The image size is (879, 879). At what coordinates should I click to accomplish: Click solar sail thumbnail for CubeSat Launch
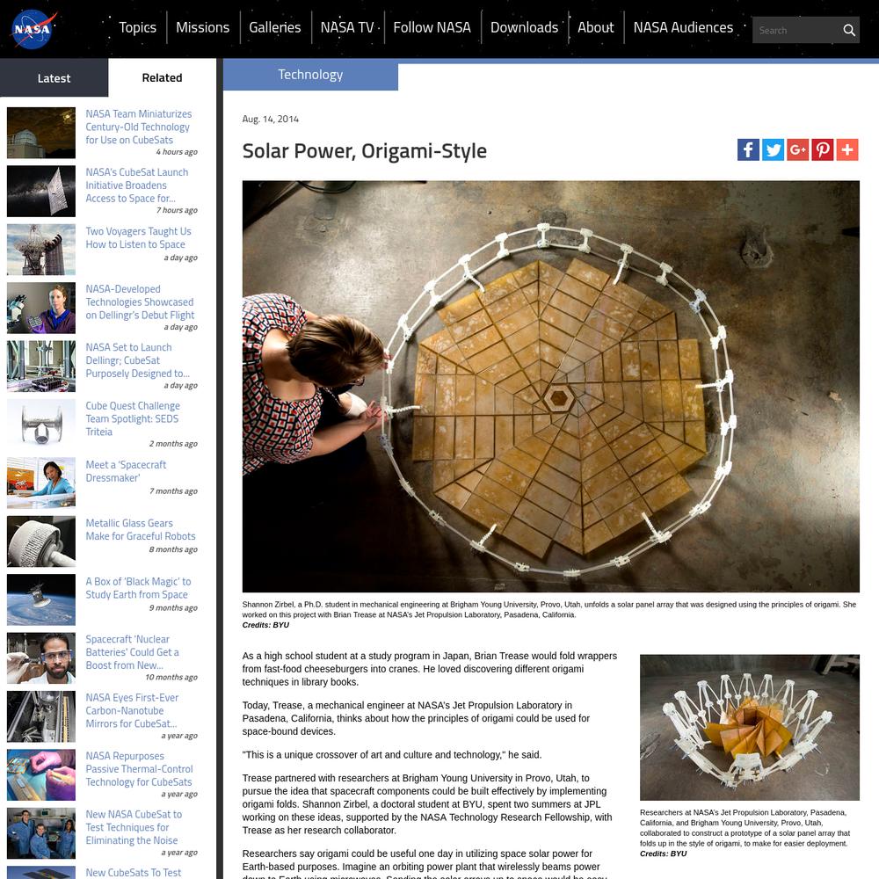tap(41, 191)
